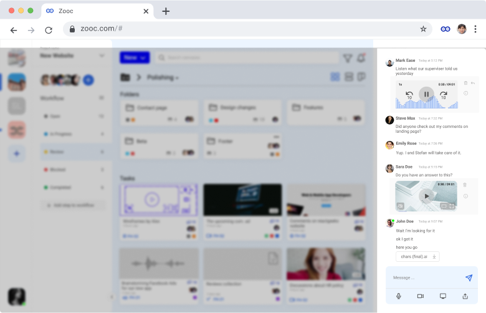Viewport: 486px width, 313px height.
Task: Delete Mark Ease's audio message
Action: click(465, 83)
